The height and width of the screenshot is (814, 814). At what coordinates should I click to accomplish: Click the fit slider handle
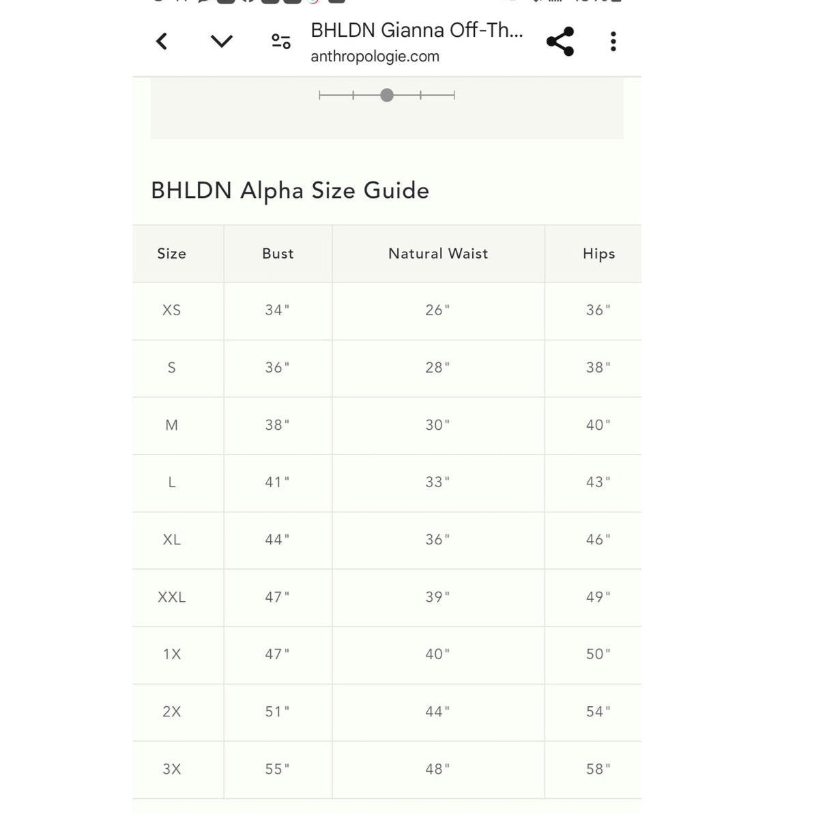tap(387, 96)
